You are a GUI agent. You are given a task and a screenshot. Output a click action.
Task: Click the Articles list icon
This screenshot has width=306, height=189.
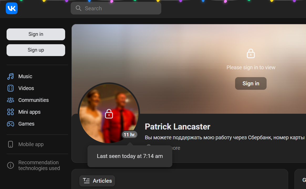86,181
